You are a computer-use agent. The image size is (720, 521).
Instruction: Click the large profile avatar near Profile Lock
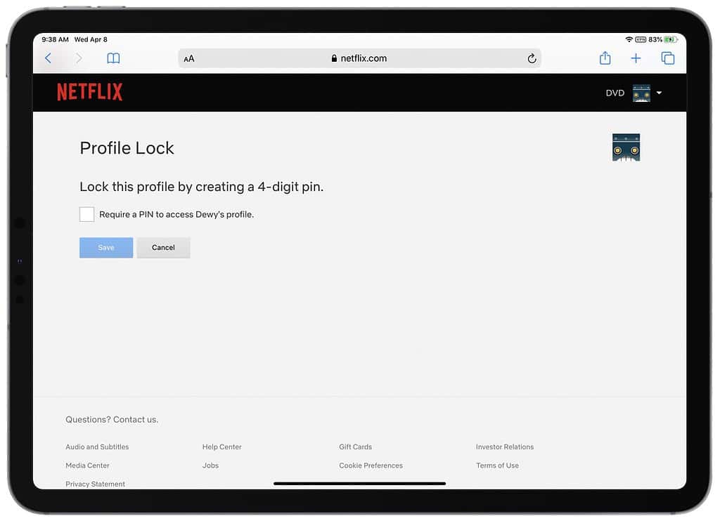coord(626,147)
